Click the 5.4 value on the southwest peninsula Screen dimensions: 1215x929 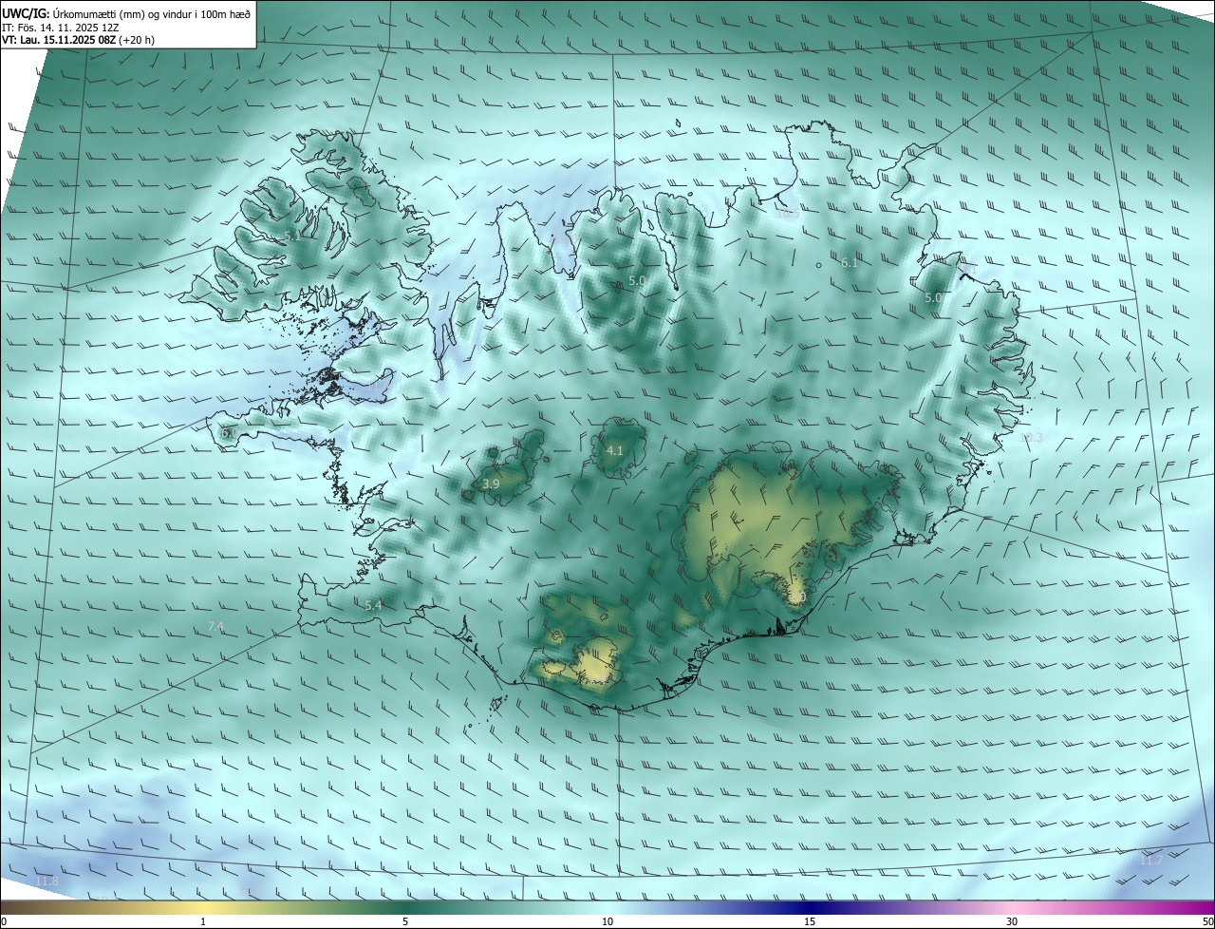373,606
